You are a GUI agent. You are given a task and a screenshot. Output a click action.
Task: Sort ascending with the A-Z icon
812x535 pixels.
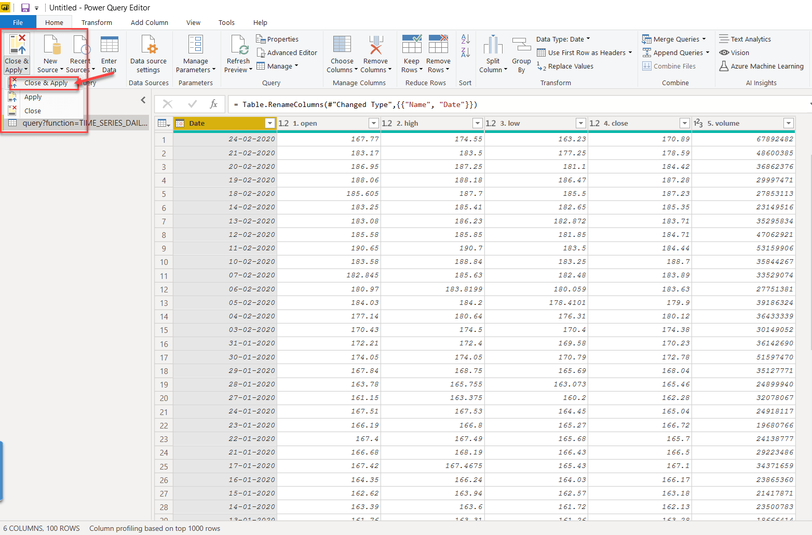(465, 39)
